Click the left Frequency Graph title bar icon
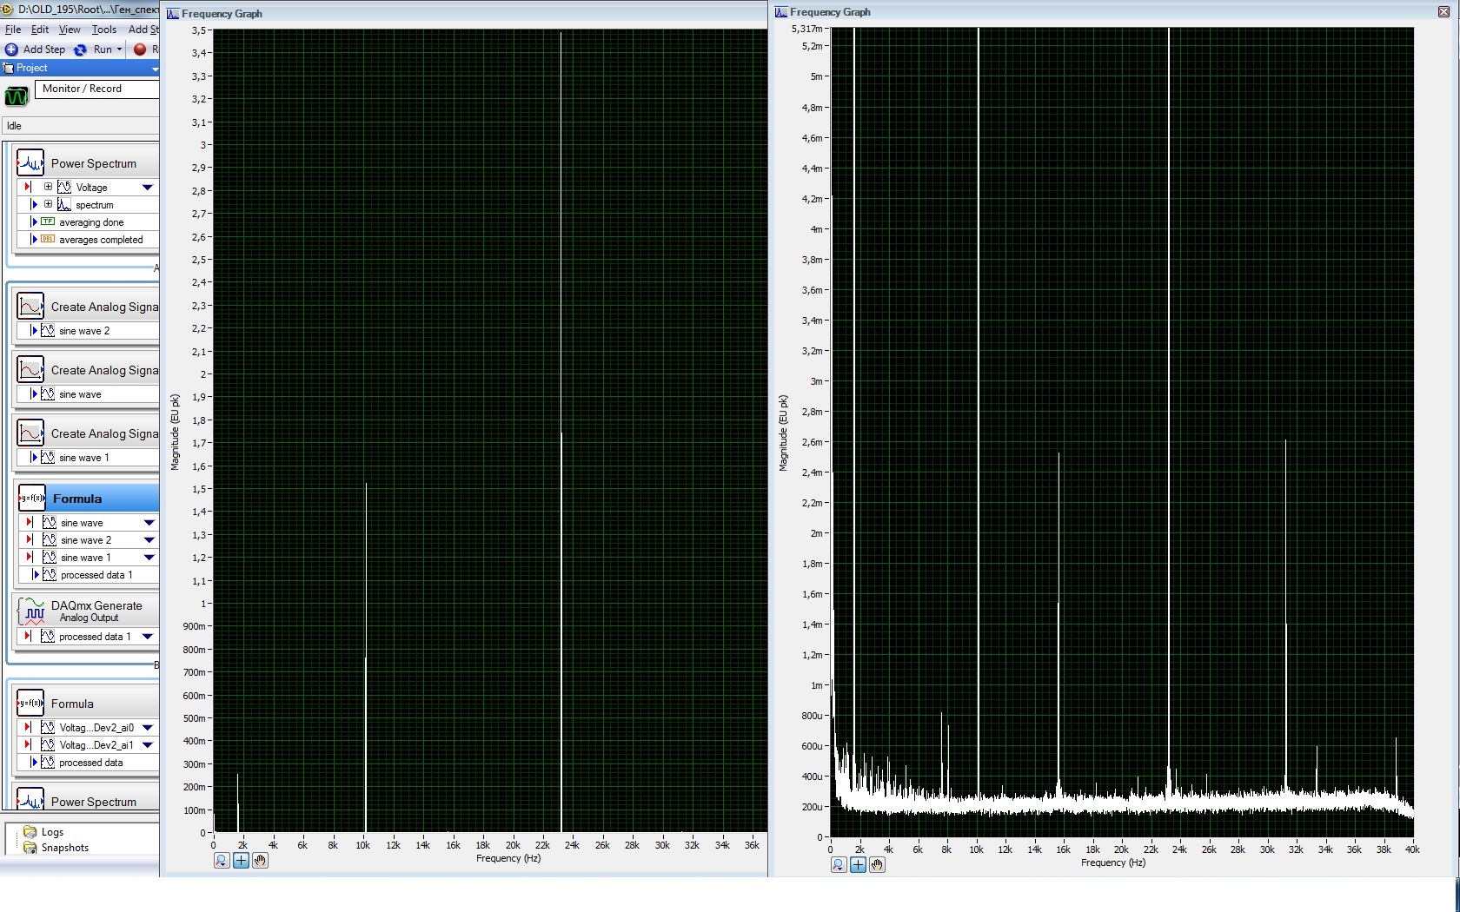 click(173, 14)
